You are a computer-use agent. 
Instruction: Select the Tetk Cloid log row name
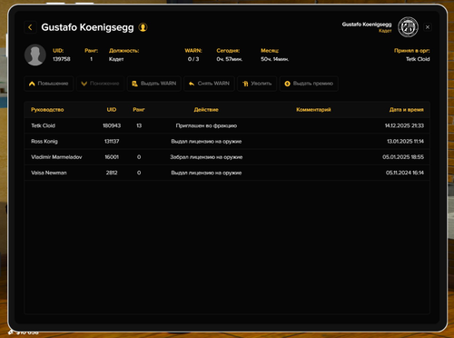pos(43,125)
